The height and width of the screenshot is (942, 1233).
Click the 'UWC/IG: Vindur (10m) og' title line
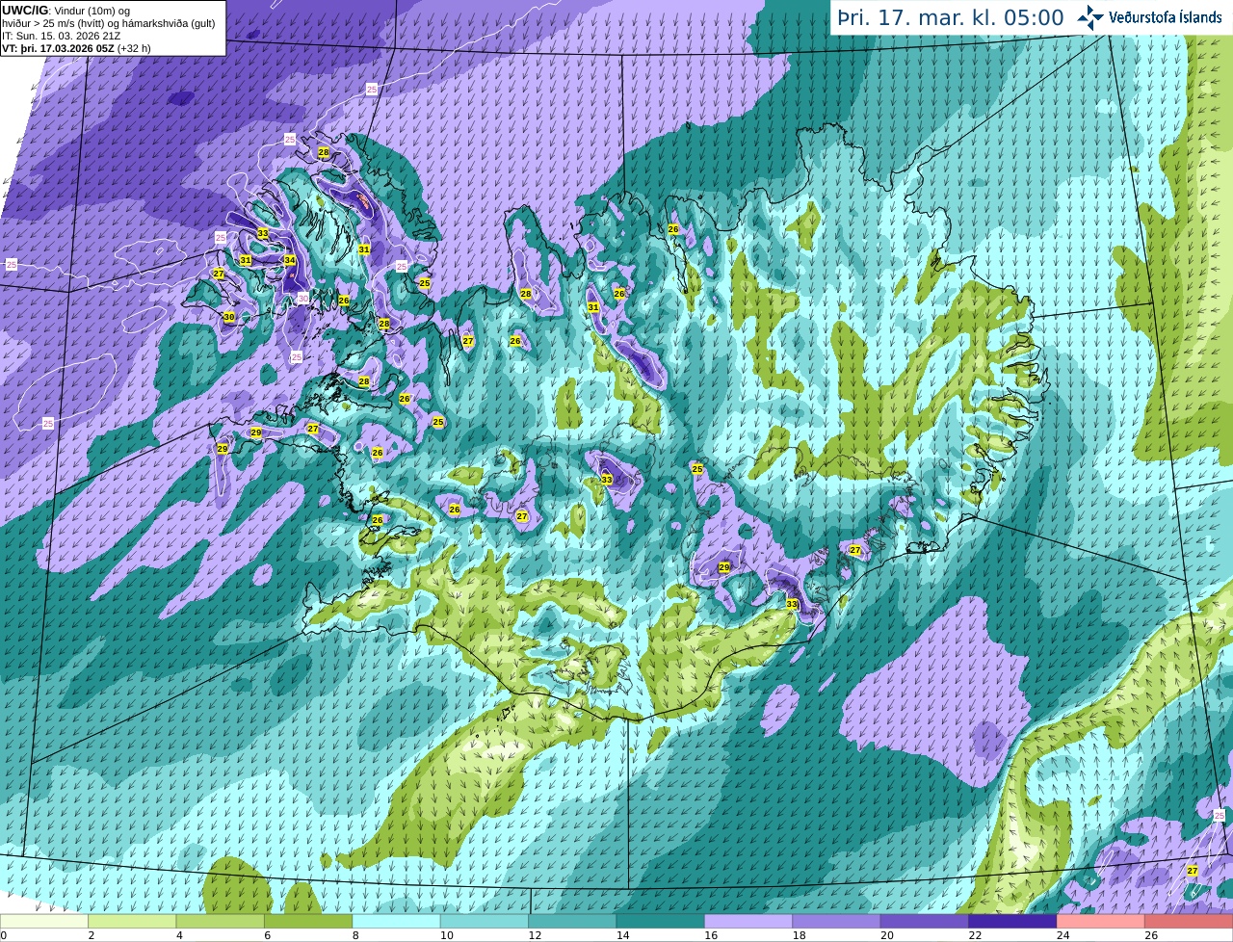[x=66, y=11]
